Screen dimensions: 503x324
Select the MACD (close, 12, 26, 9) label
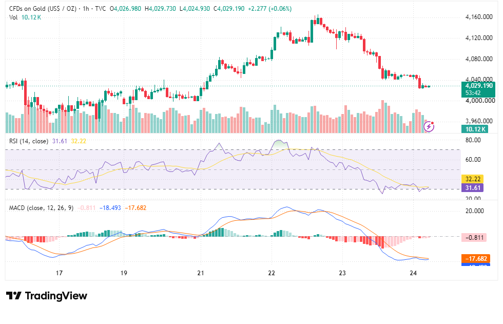(x=41, y=208)
